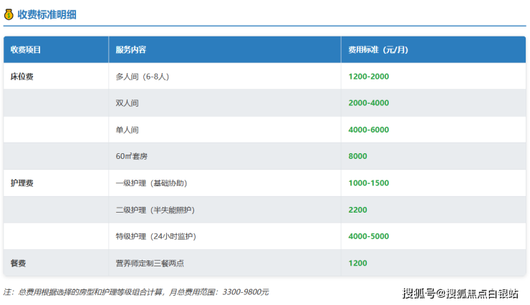The image size is (530, 305).
Task: Click the 费用标准（元/月） column header
Action: (x=378, y=50)
